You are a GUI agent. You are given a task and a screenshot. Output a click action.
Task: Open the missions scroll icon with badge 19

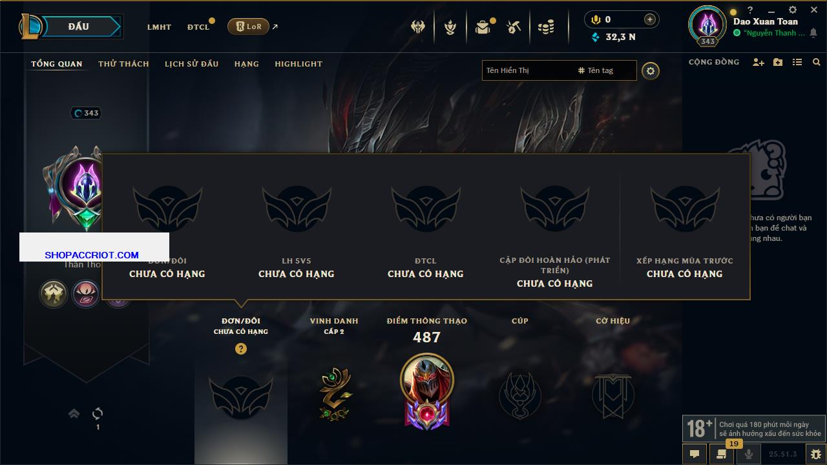tap(721, 454)
